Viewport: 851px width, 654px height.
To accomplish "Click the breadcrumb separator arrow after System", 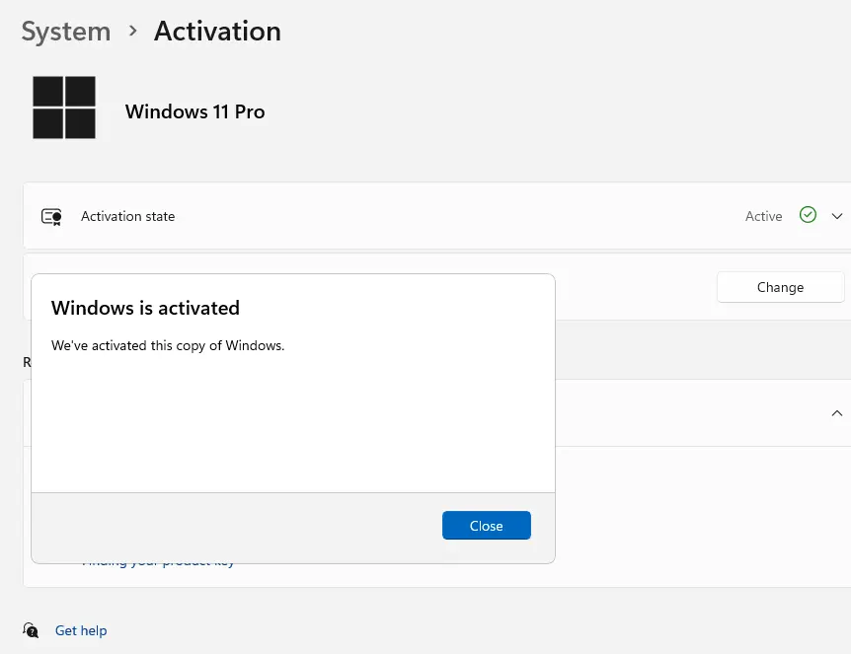I will click(x=133, y=31).
